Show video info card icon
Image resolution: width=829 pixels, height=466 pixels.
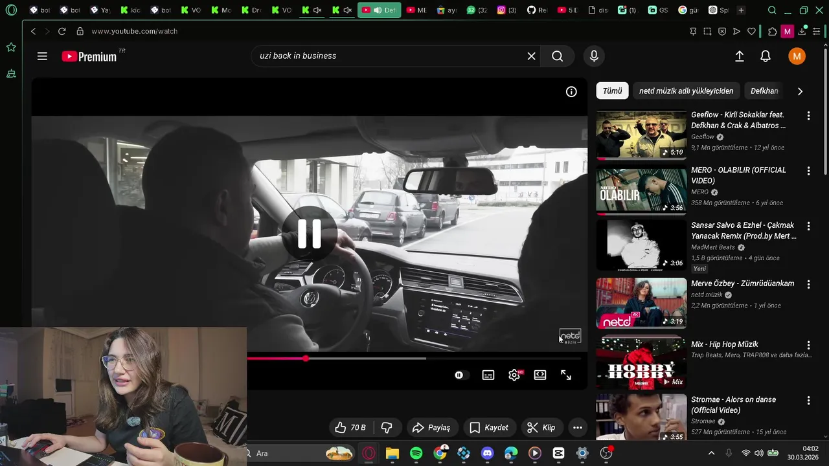click(571, 92)
